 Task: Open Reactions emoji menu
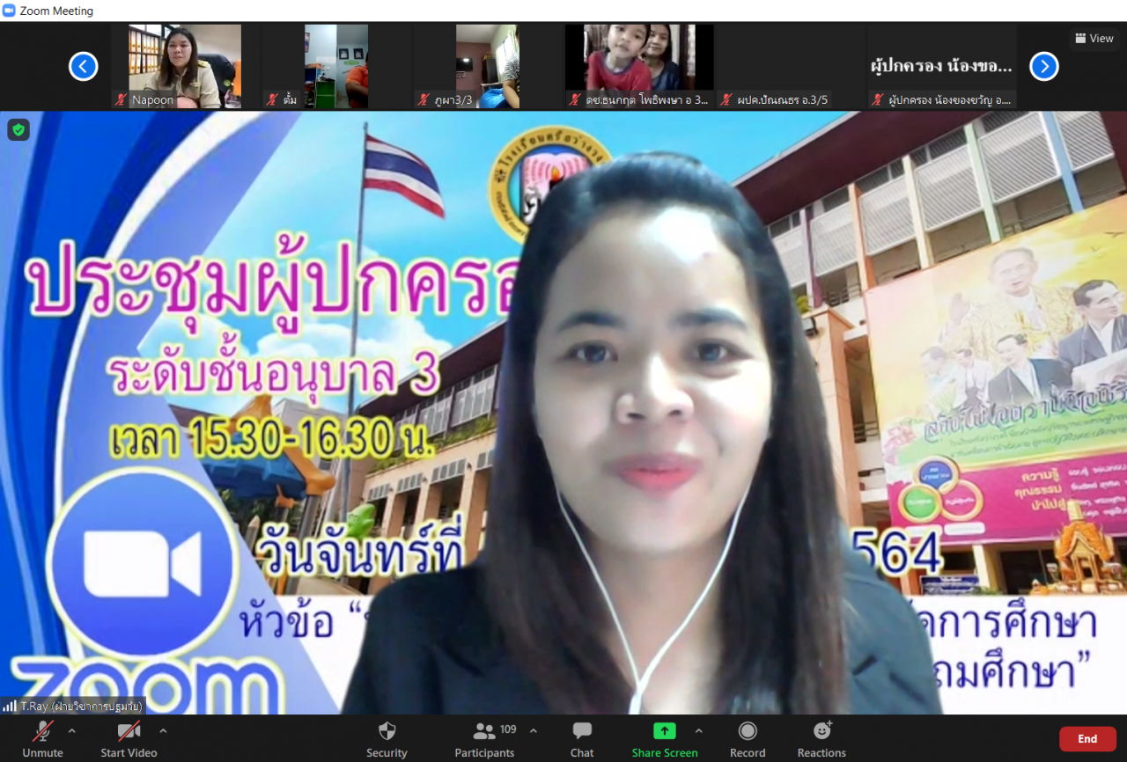821,738
